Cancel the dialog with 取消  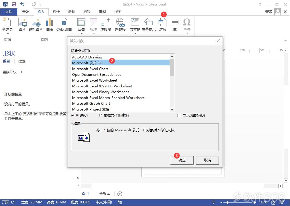pyautogui.click(x=207, y=160)
